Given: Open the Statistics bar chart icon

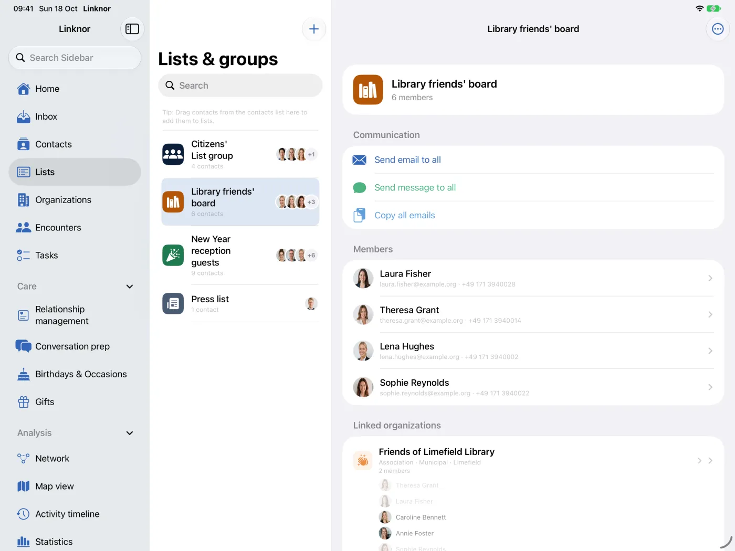Looking at the screenshot, I should click(x=24, y=542).
